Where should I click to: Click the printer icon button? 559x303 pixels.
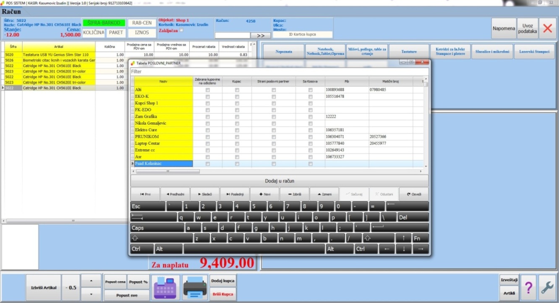[x=195, y=287]
